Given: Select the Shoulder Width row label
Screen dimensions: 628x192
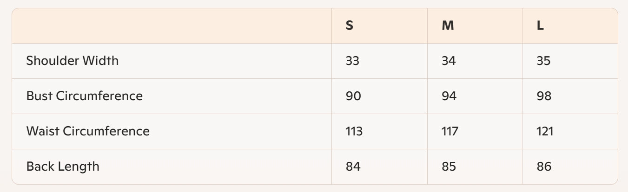Looking at the screenshot, I should [73, 61].
